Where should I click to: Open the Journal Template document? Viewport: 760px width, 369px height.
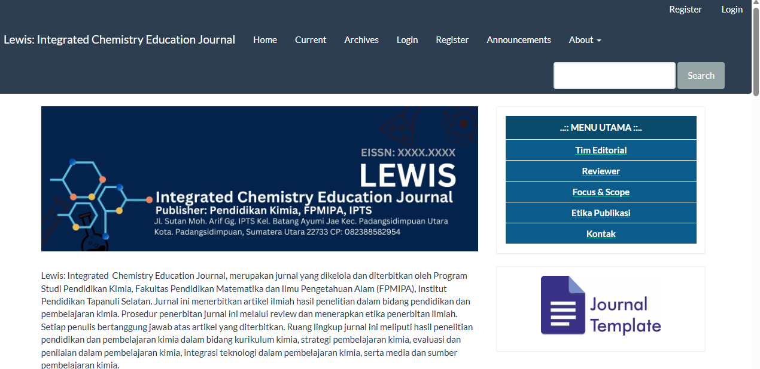tap(601, 306)
